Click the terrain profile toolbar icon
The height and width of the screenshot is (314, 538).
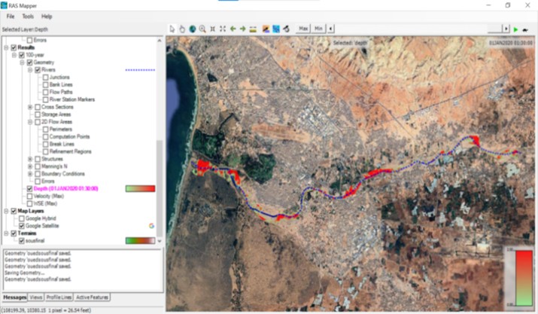tap(266, 29)
